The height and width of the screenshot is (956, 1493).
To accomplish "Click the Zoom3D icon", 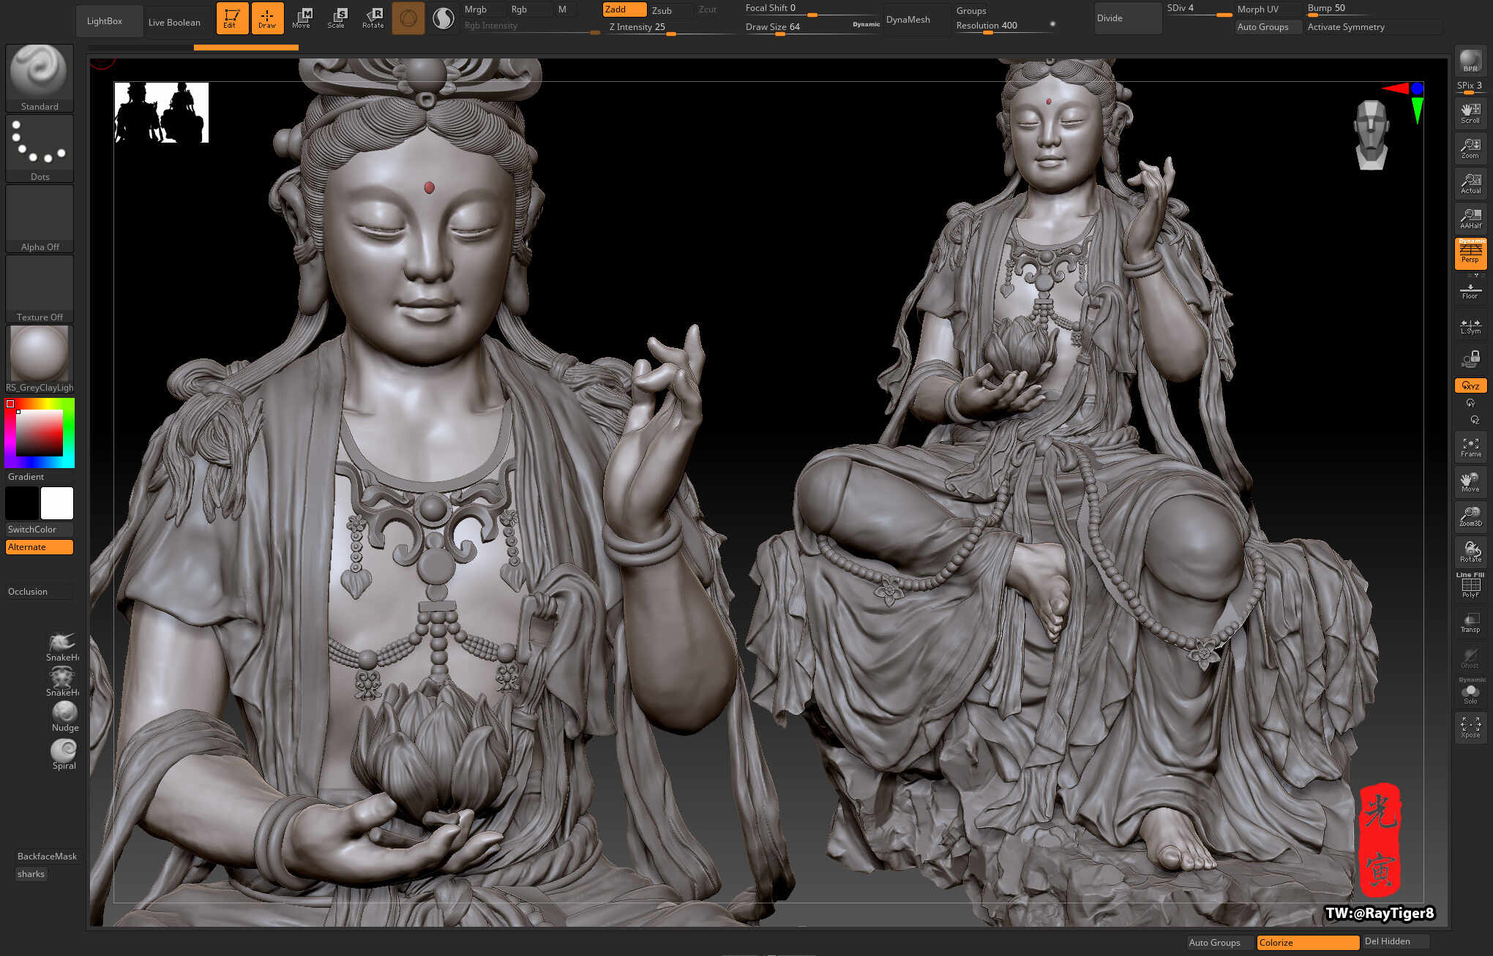I will point(1470,517).
